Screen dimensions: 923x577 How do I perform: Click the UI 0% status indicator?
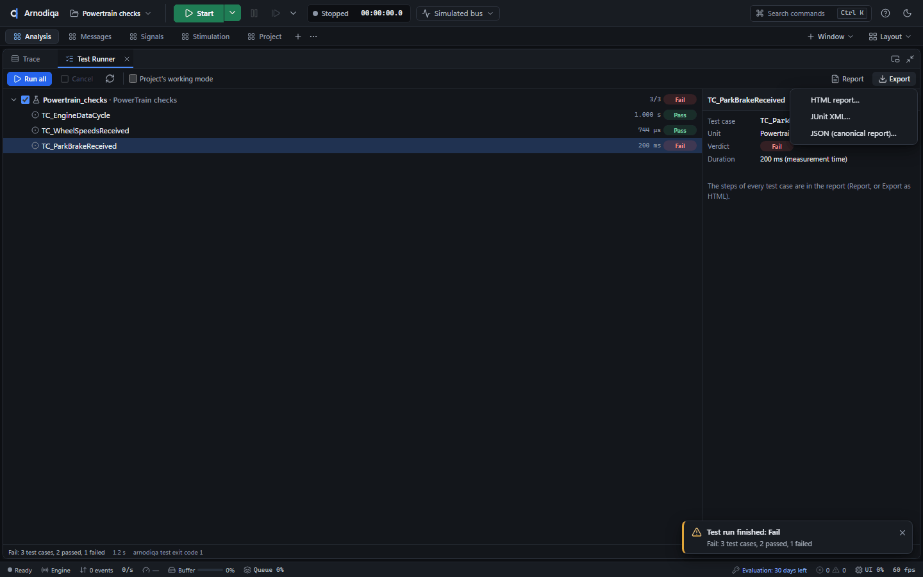pyautogui.click(x=870, y=570)
